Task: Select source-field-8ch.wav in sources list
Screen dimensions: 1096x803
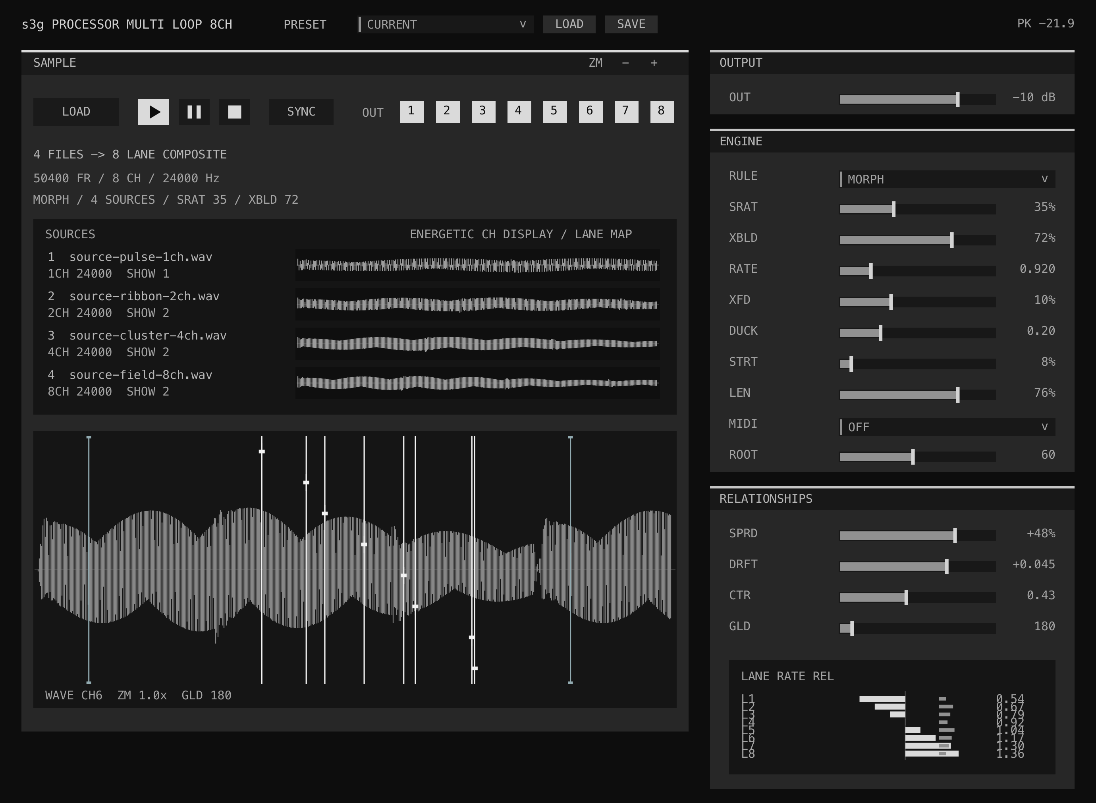Action: (x=141, y=375)
